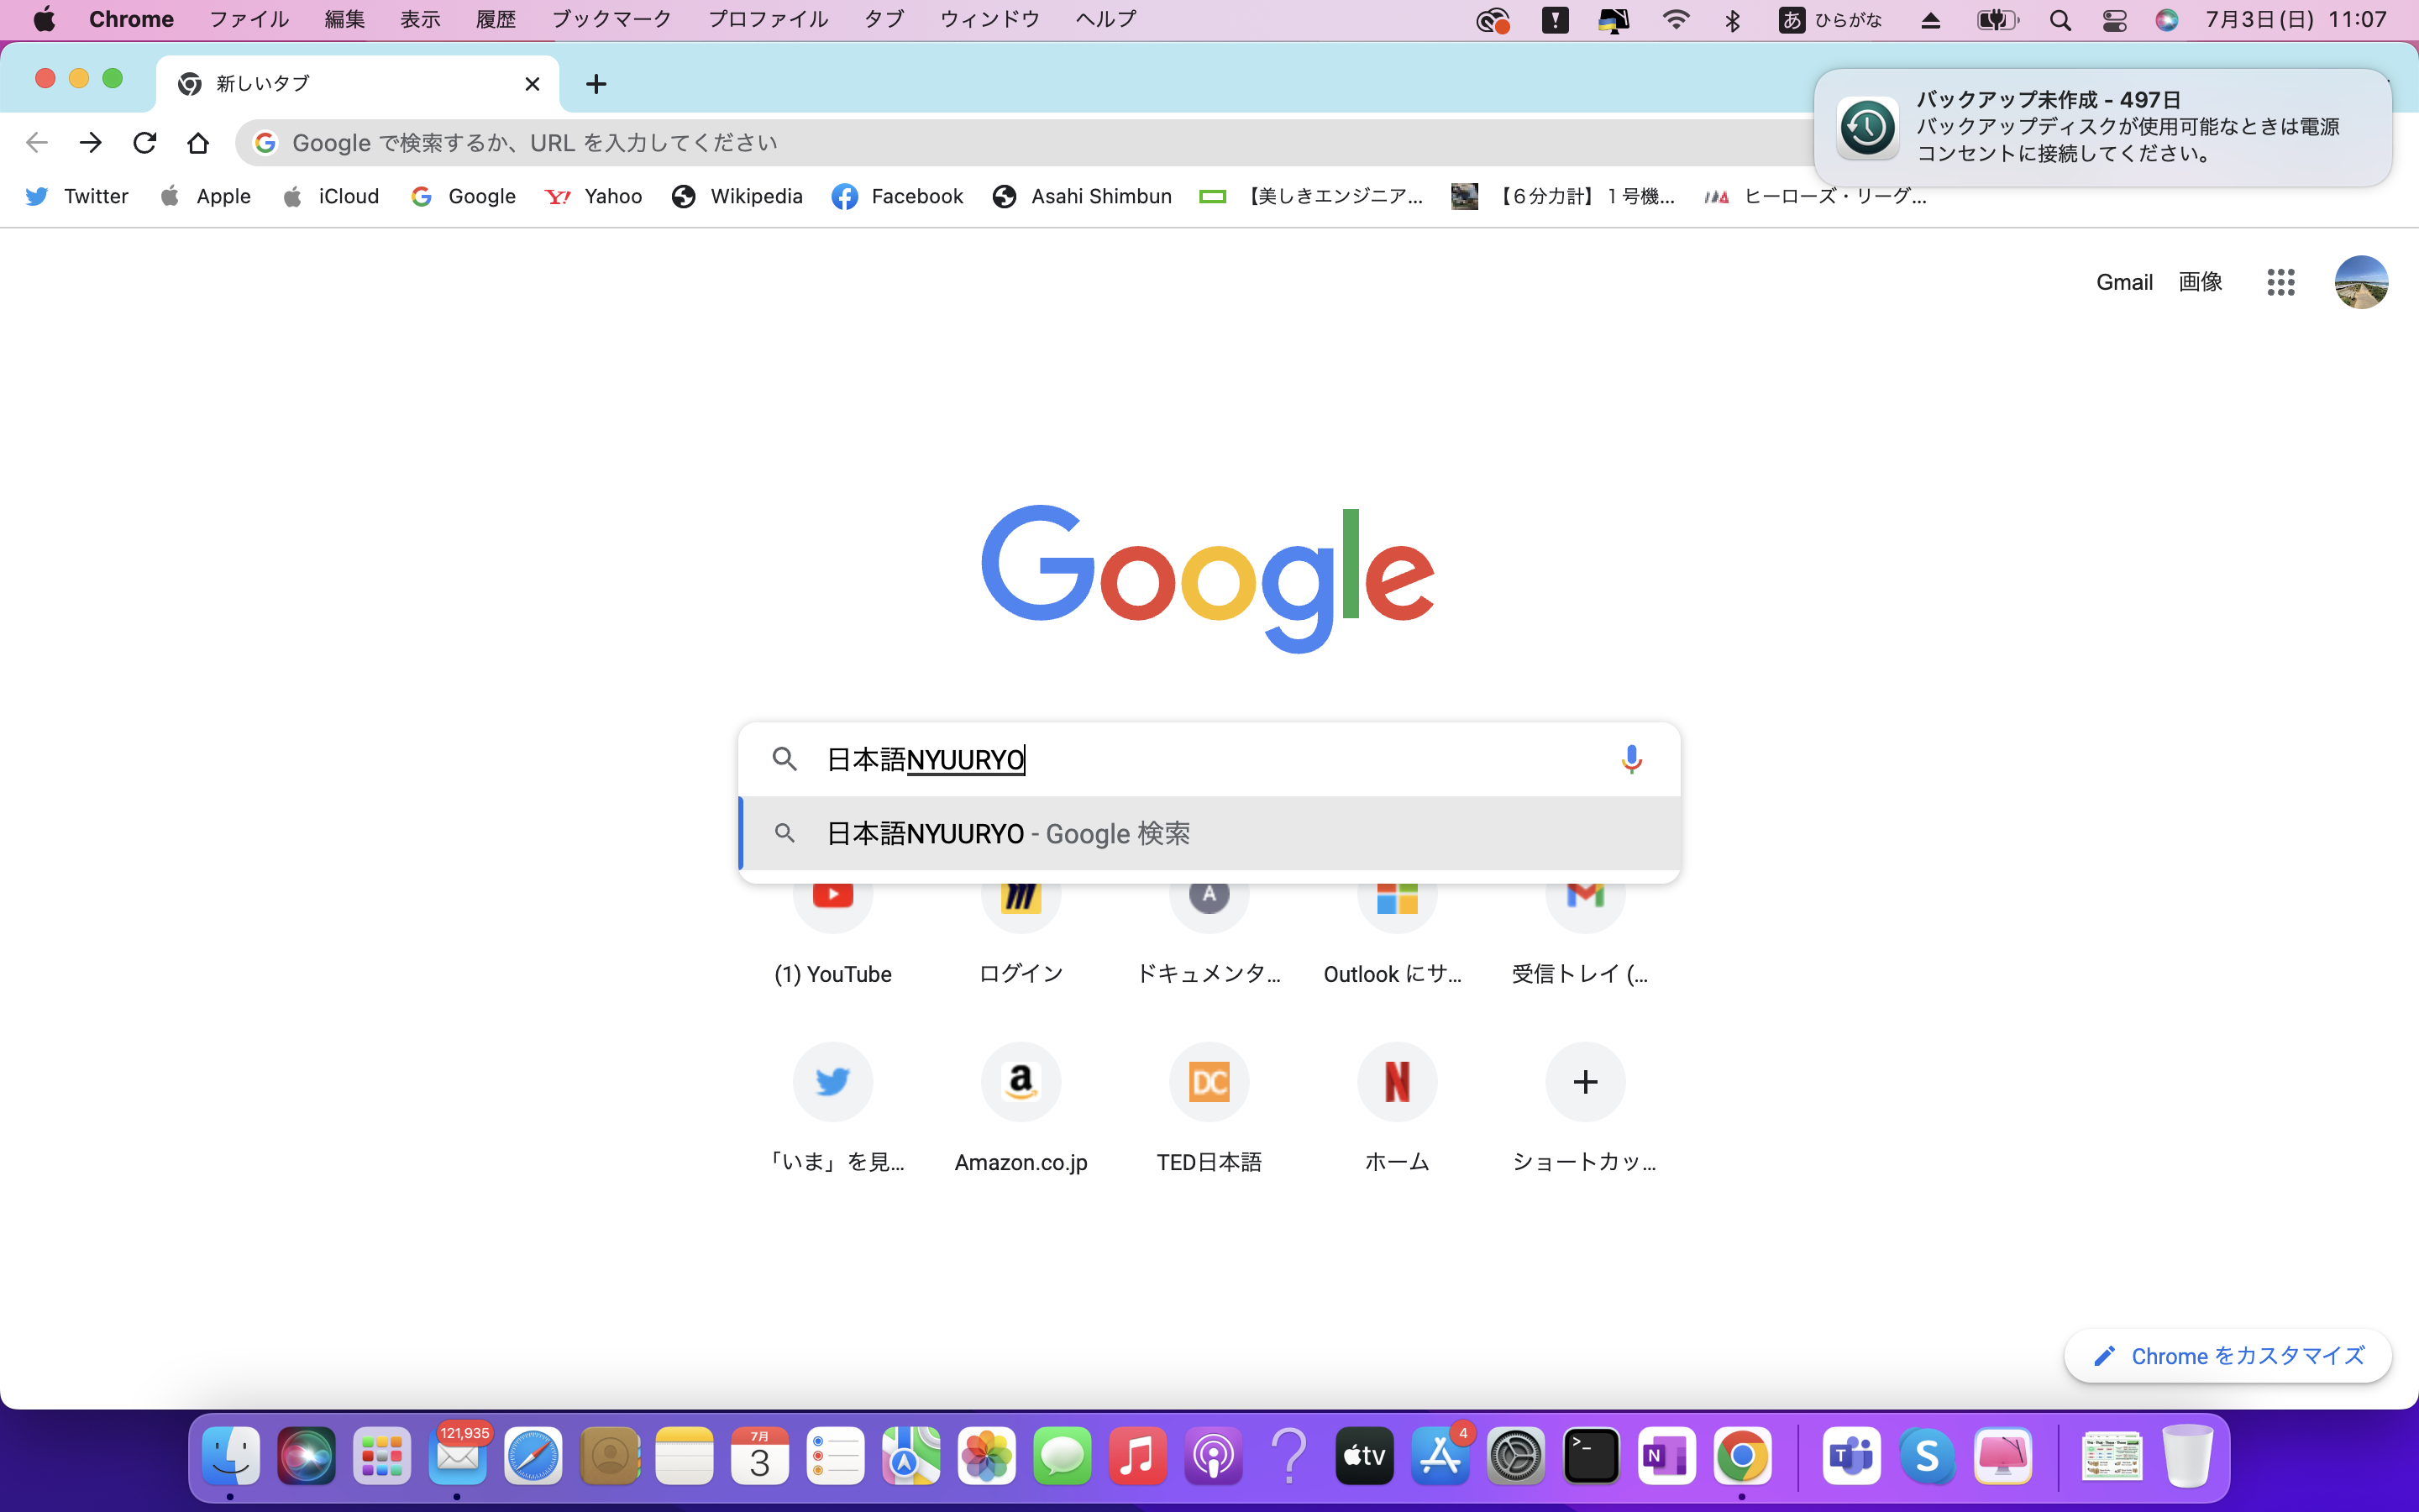
Task: Open the ブックマーク menu
Action: [611, 20]
